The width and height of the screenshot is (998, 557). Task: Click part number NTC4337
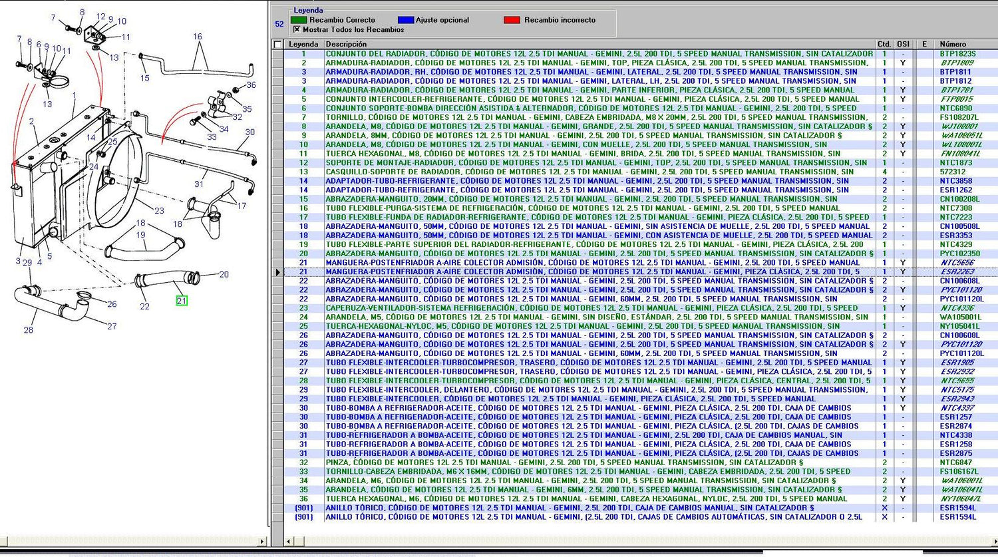957,408
